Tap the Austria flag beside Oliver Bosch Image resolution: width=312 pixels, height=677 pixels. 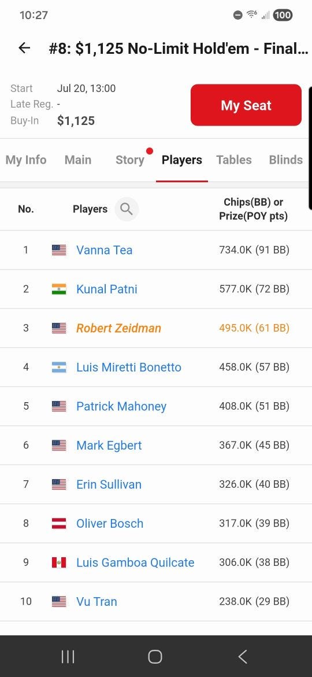(59, 523)
